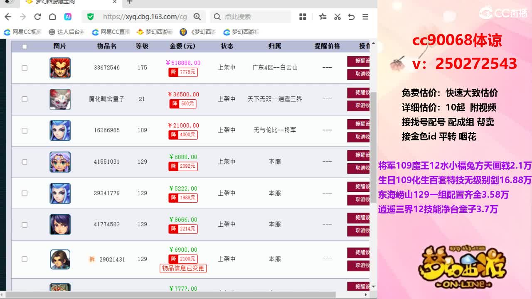Open the 网易CC视频 bookmark
The height and width of the screenshot is (299, 532).
click(x=23, y=32)
